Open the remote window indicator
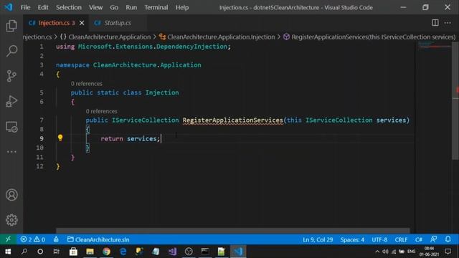This screenshot has height=258, width=459. 8,239
